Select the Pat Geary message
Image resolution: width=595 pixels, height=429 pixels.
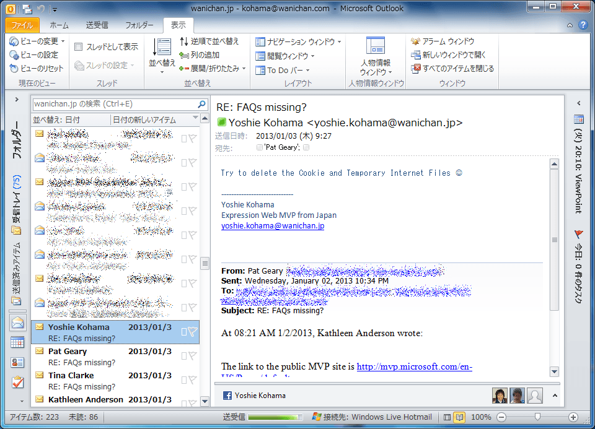click(x=115, y=357)
